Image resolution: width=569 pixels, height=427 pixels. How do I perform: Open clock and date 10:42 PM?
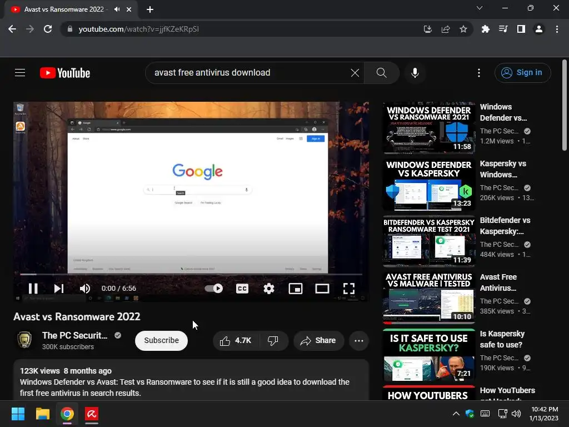point(544,414)
